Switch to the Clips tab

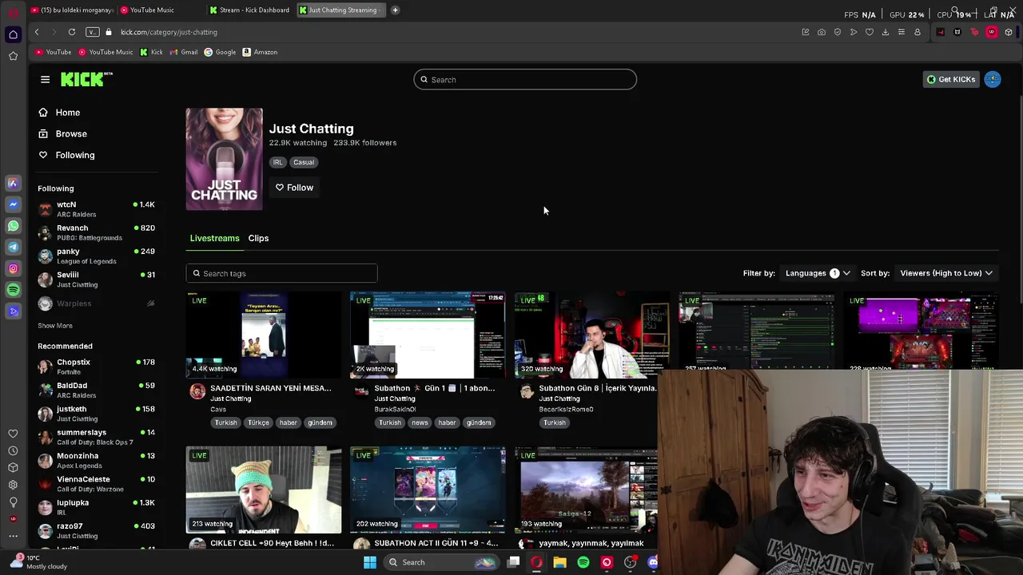pos(258,238)
